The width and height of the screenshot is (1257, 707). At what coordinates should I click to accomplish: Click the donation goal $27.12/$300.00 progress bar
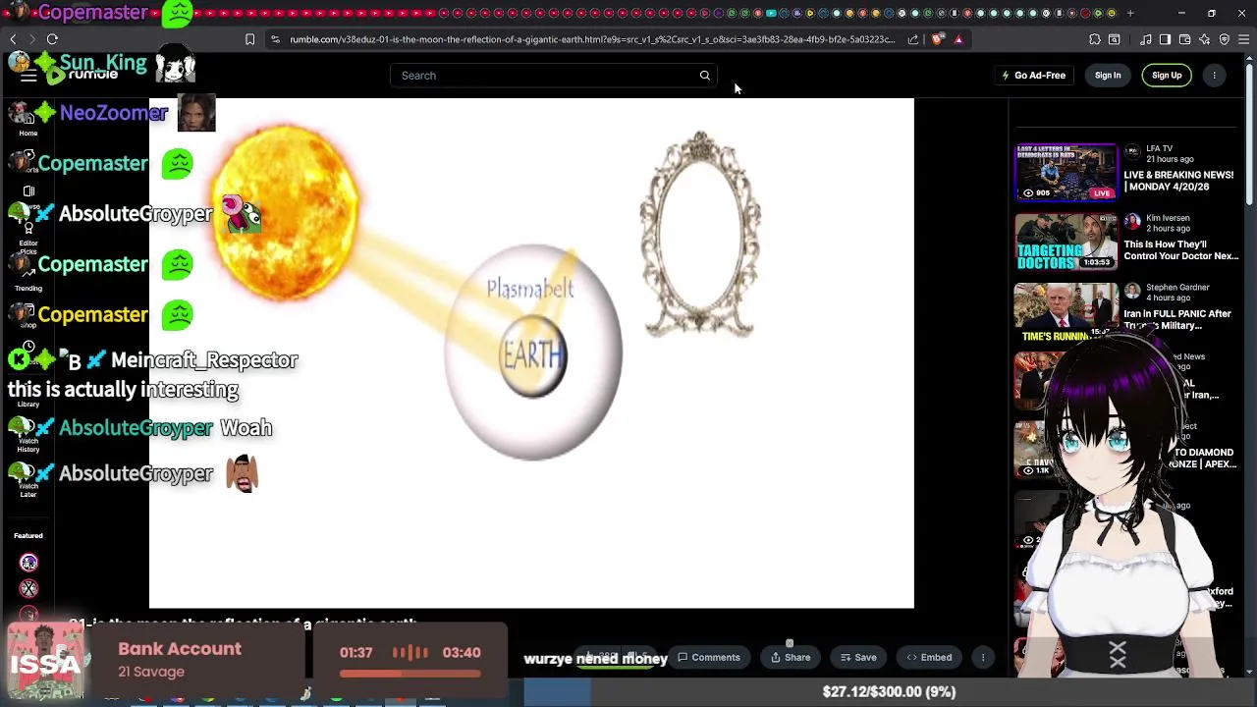pos(889,691)
